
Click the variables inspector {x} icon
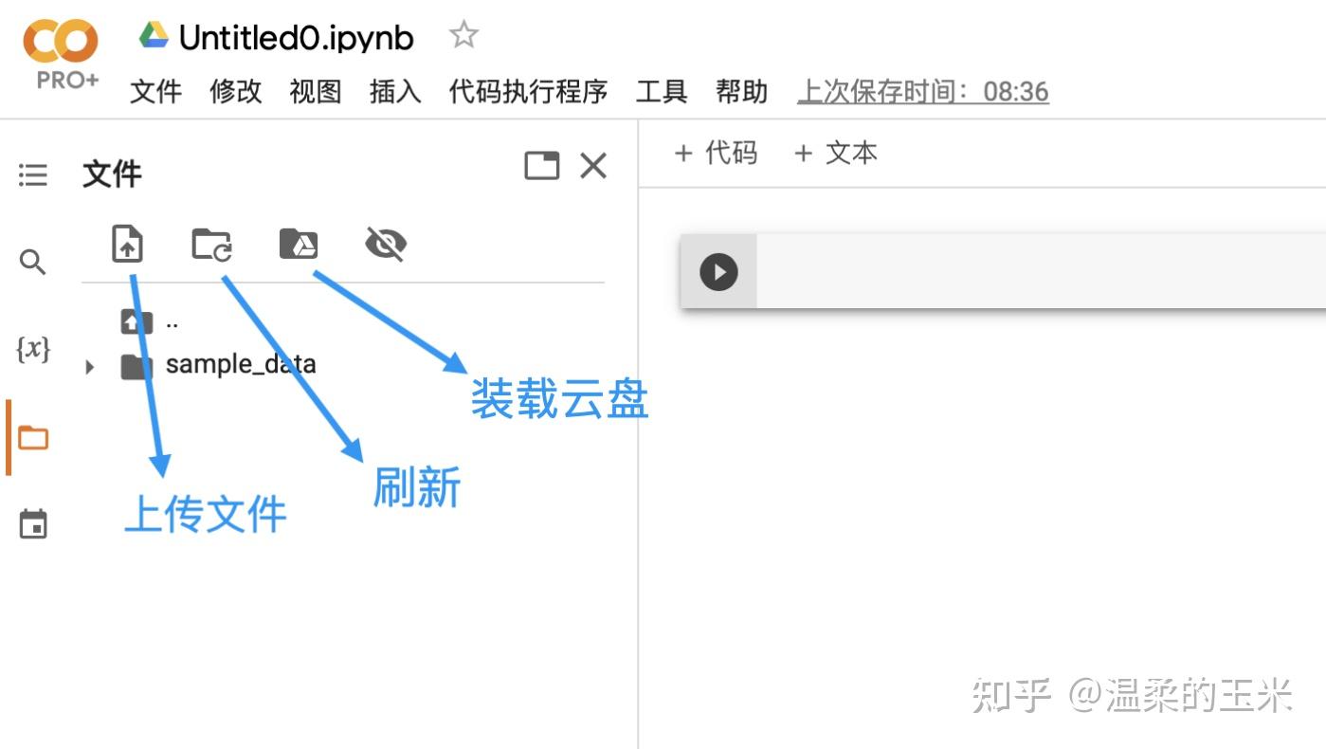33,350
